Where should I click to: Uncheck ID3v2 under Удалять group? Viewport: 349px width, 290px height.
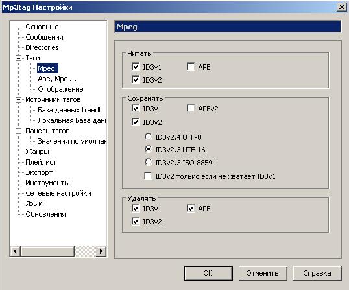[136, 221]
